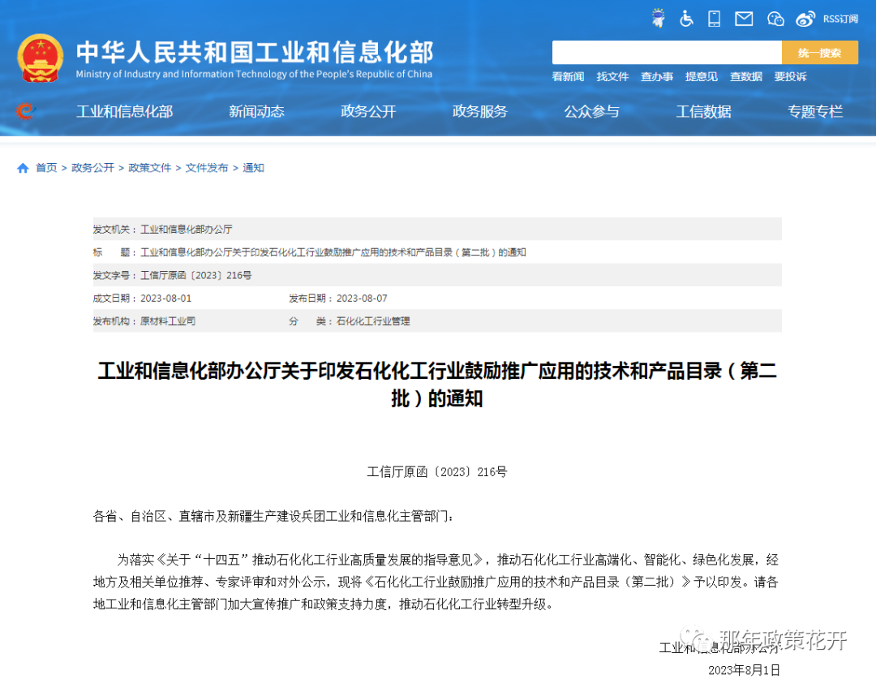Focus the site search input box
The height and width of the screenshot is (679, 876).
[x=667, y=53]
